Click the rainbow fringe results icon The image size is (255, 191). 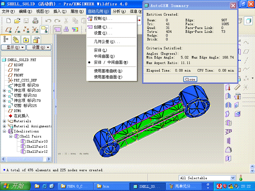click(x=75, y=29)
